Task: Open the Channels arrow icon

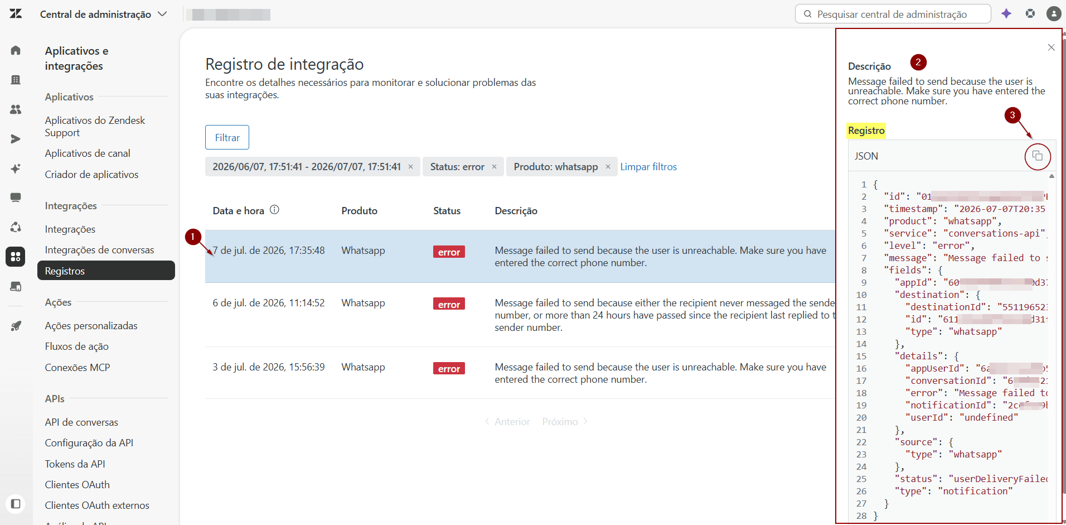Action: click(x=16, y=139)
